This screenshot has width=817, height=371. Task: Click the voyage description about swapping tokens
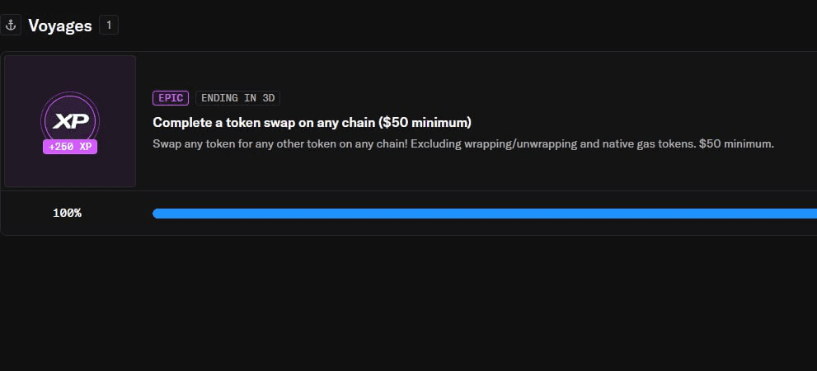tap(463, 143)
